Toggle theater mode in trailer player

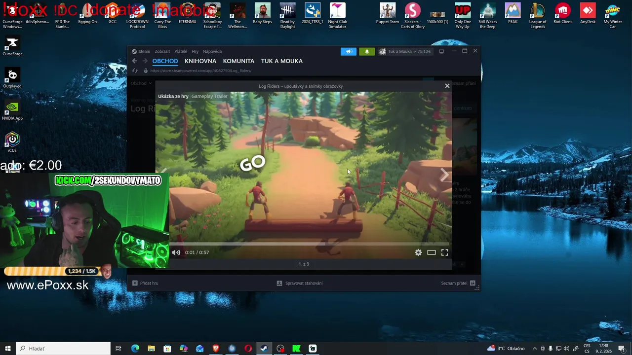432,252
